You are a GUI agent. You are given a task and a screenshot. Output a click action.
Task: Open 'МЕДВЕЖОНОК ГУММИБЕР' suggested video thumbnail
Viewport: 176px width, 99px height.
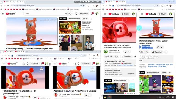pyautogui.click(x=70, y=27)
